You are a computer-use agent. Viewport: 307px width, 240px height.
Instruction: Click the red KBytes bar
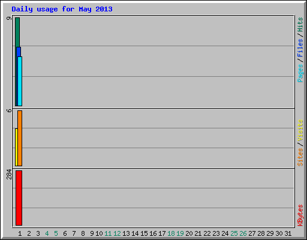19,198
